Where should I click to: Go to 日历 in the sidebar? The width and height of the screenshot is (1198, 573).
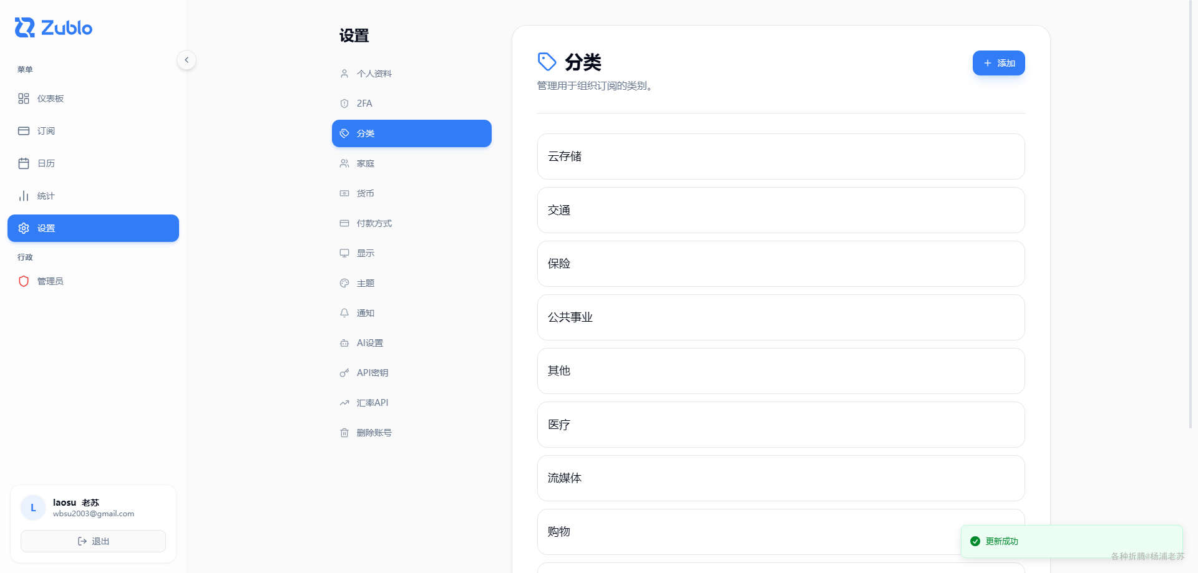pos(93,163)
